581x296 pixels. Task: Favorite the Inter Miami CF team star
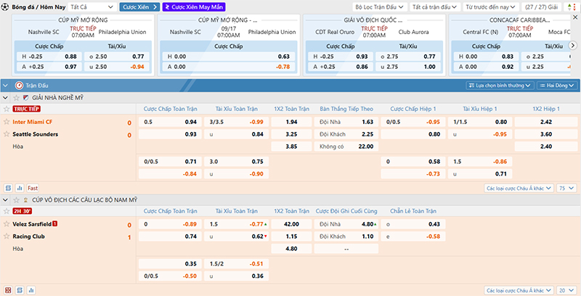click(x=7, y=122)
